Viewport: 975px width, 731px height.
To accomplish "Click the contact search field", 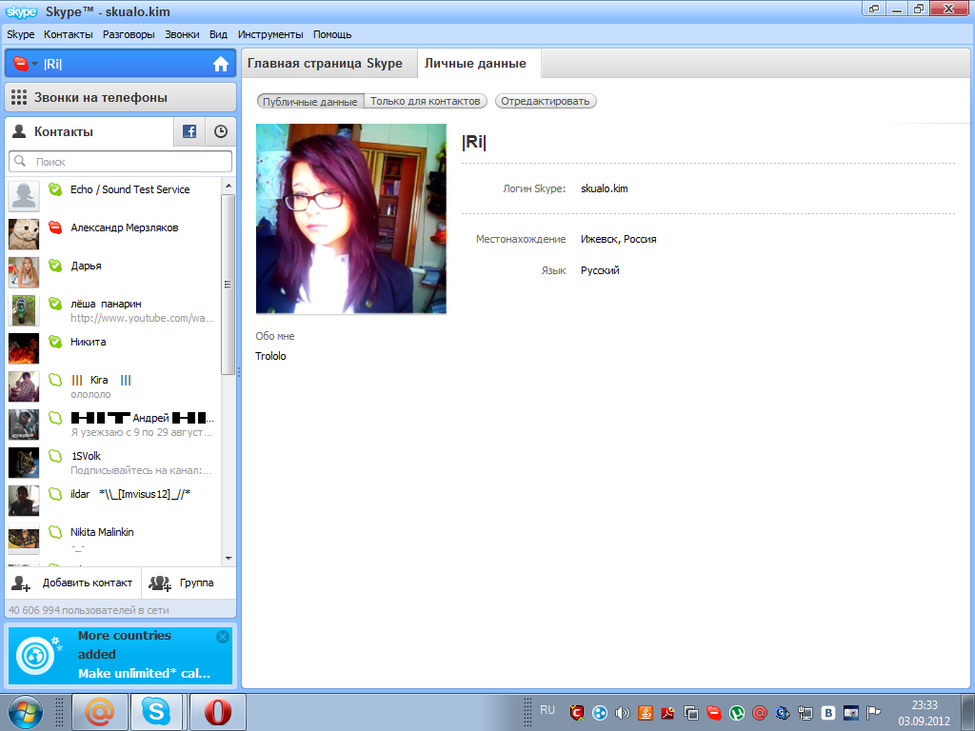I will point(121,162).
